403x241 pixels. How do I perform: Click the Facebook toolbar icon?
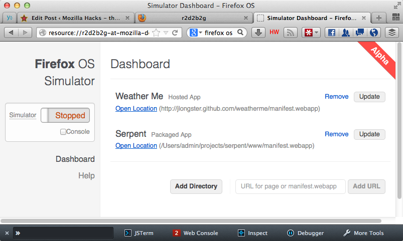tap(332, 33)
